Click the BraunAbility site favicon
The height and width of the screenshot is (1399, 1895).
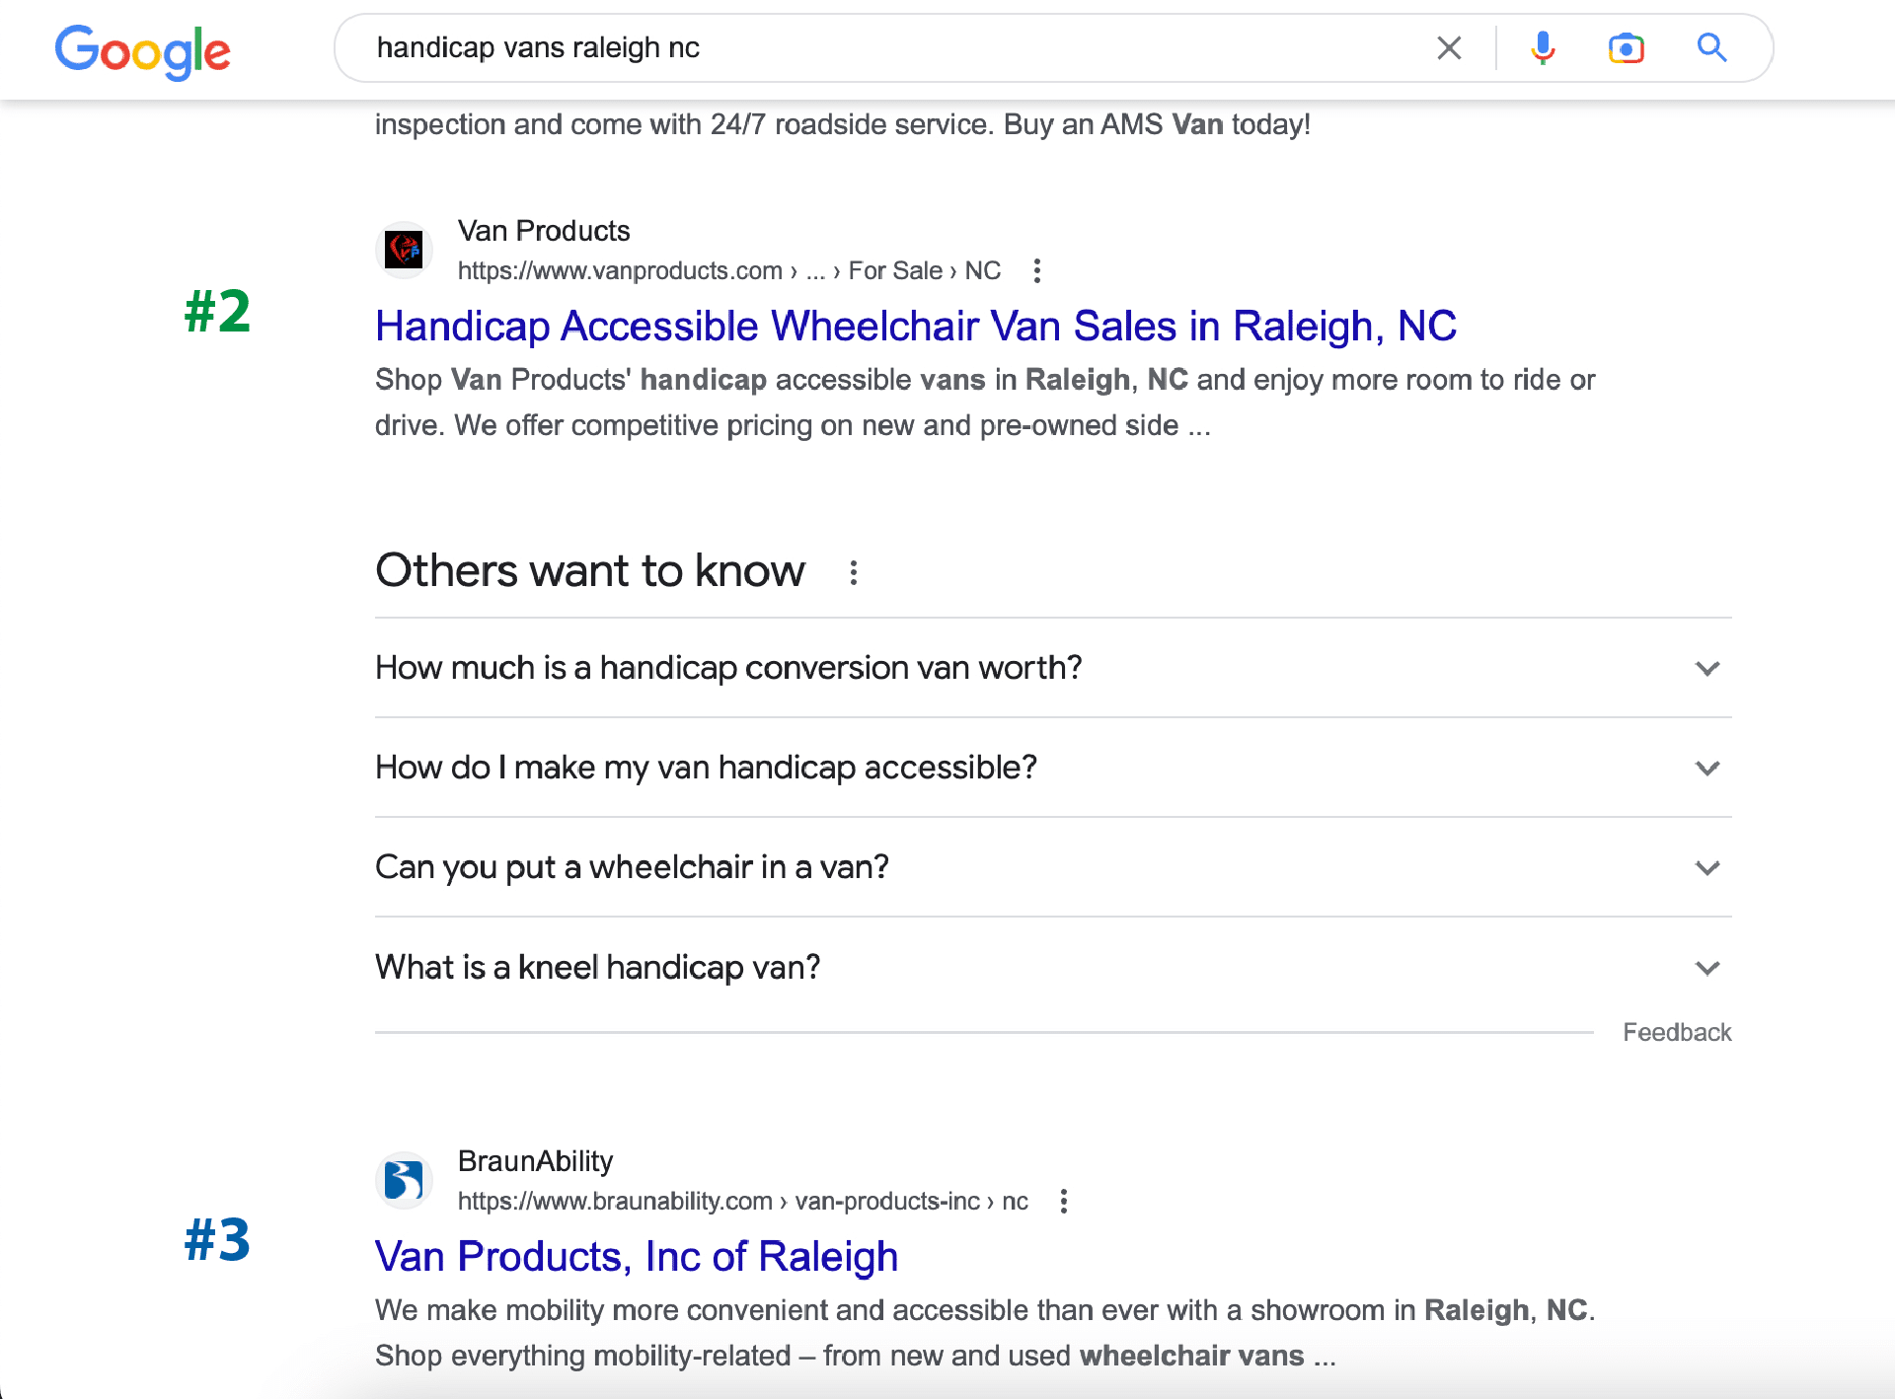click(405, 1180)
